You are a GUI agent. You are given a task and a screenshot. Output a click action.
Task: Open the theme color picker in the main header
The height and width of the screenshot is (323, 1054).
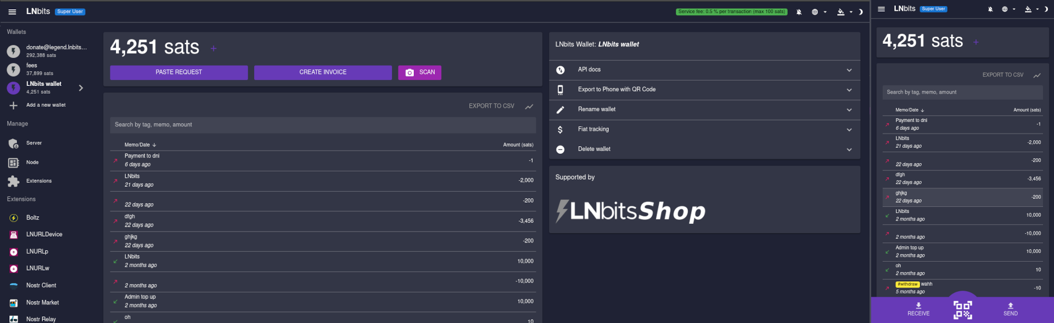point(844,12)
